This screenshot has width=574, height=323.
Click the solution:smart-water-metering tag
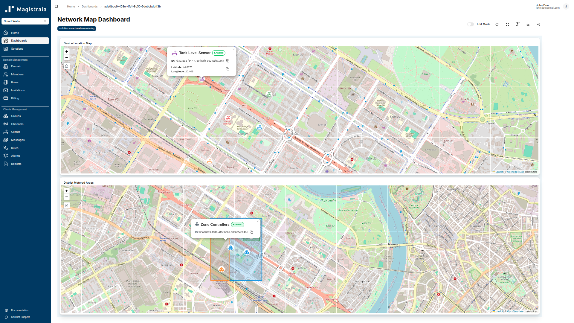77,28
